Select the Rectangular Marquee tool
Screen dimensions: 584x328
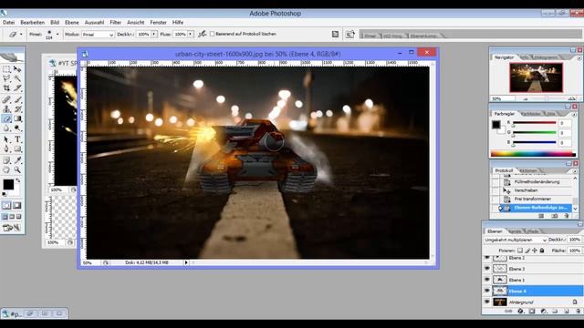(x=6, y=69)
